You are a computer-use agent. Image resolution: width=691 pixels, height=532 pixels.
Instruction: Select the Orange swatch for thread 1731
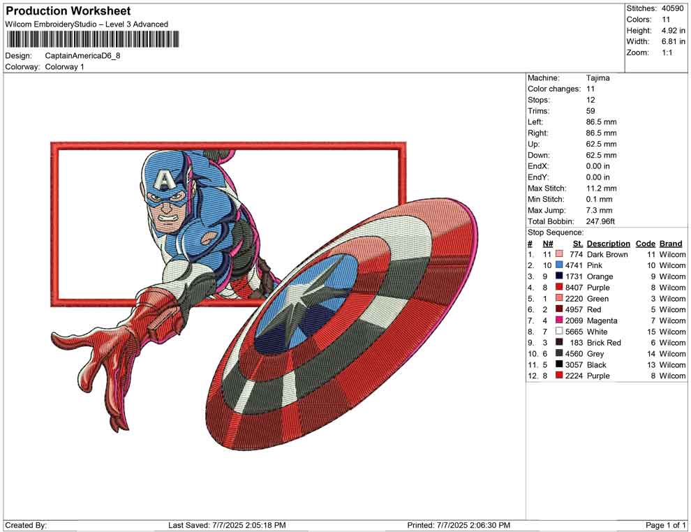[x=558, y=276]
